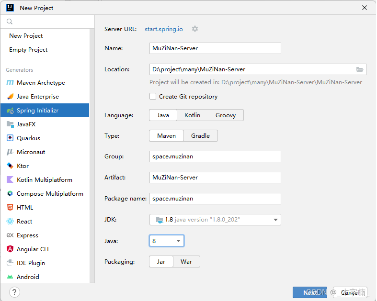This screenshot has height=301, width=377.
Task: Choose the Quarkus generator icon
Action: (x=10, y=138)
